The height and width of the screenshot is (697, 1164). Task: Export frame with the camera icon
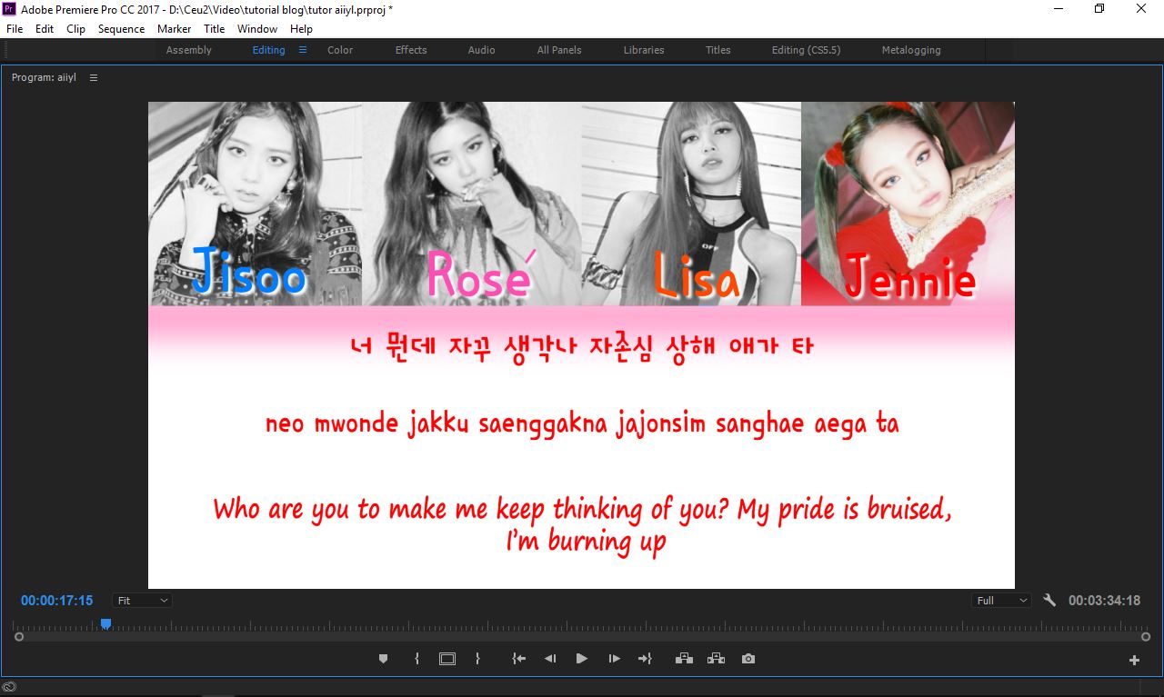(x=748, y=659)
